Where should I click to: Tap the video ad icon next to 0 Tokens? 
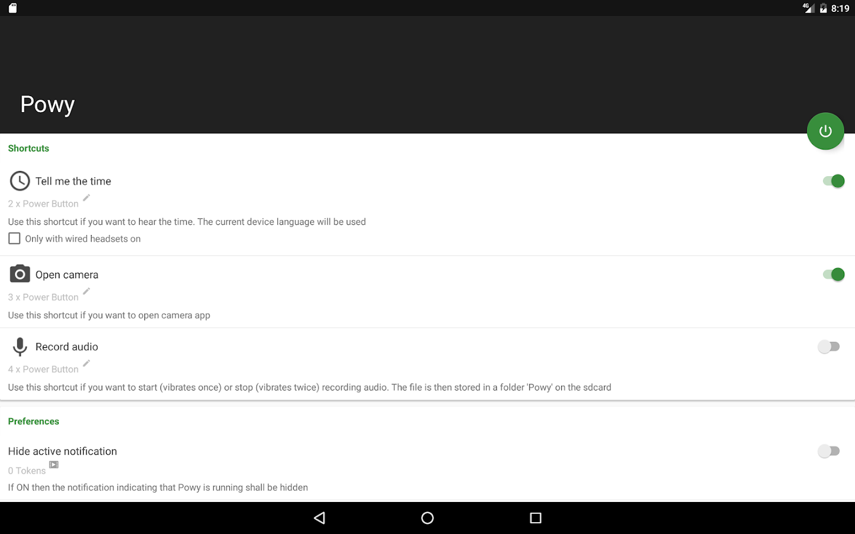click(x=54, y=465)
